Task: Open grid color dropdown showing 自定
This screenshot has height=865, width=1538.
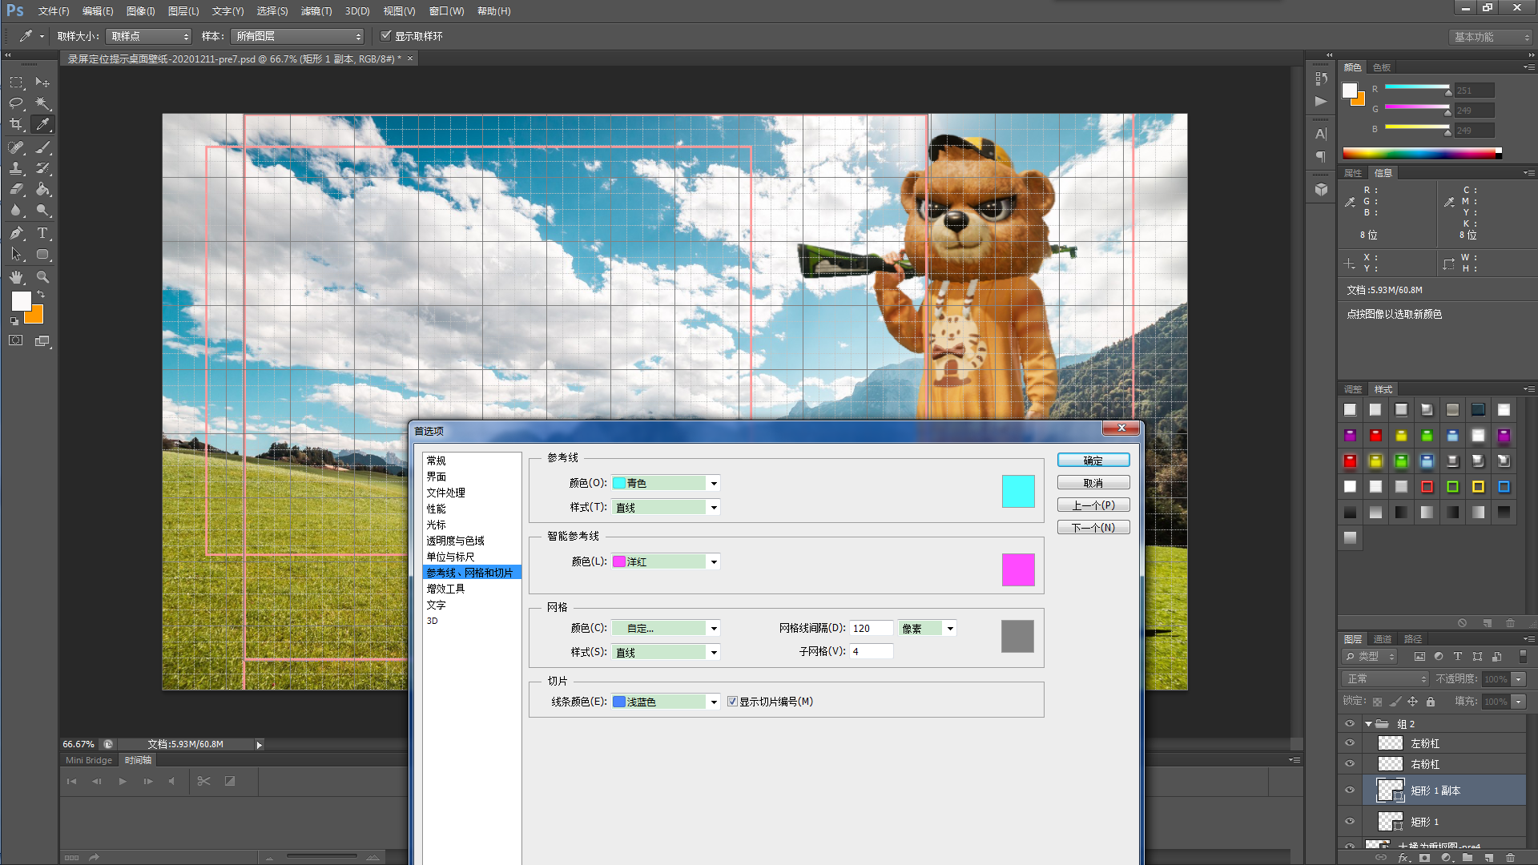Action: click(666, 629)
